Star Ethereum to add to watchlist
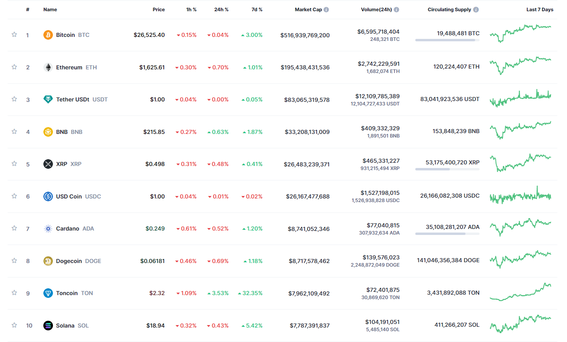Screen dimensions: 567x342 pyautogui.click(x=14, y=67)
